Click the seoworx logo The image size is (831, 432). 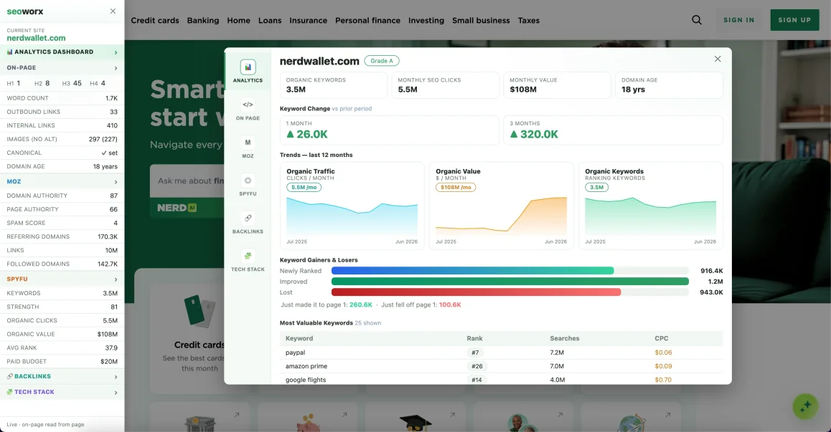[25, 11]
